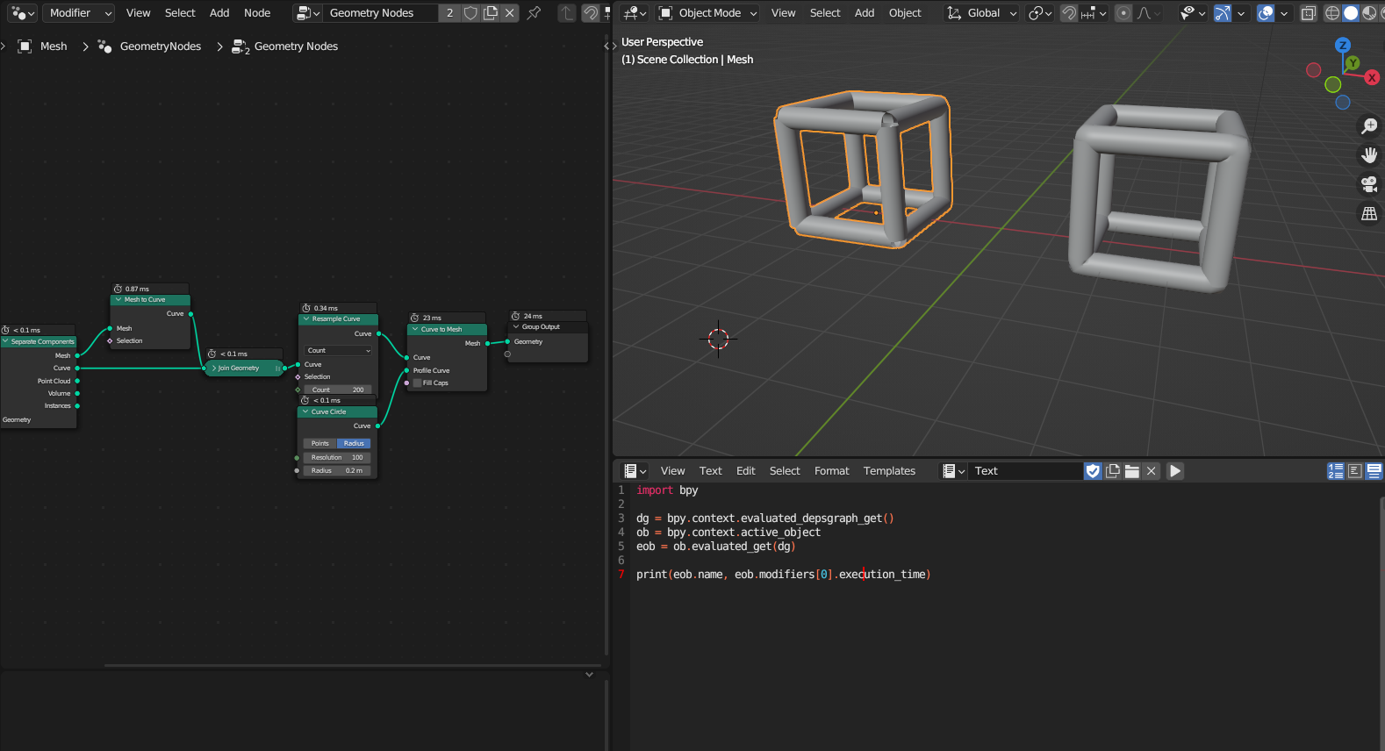This screenshot has width=1385, height=751.
Task: Open the transform pivot point selector
Action: tap(1040, 13)
